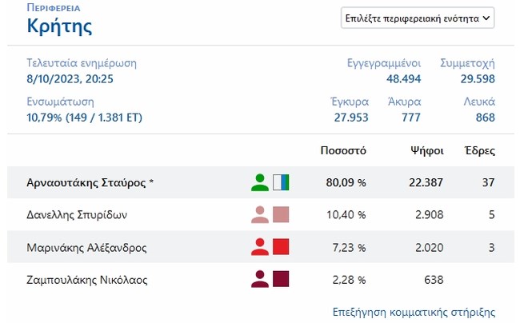Viewport: 520px width, 323px height.
Task: Click the 868 blank ballots value
Action: pos(485,118)
